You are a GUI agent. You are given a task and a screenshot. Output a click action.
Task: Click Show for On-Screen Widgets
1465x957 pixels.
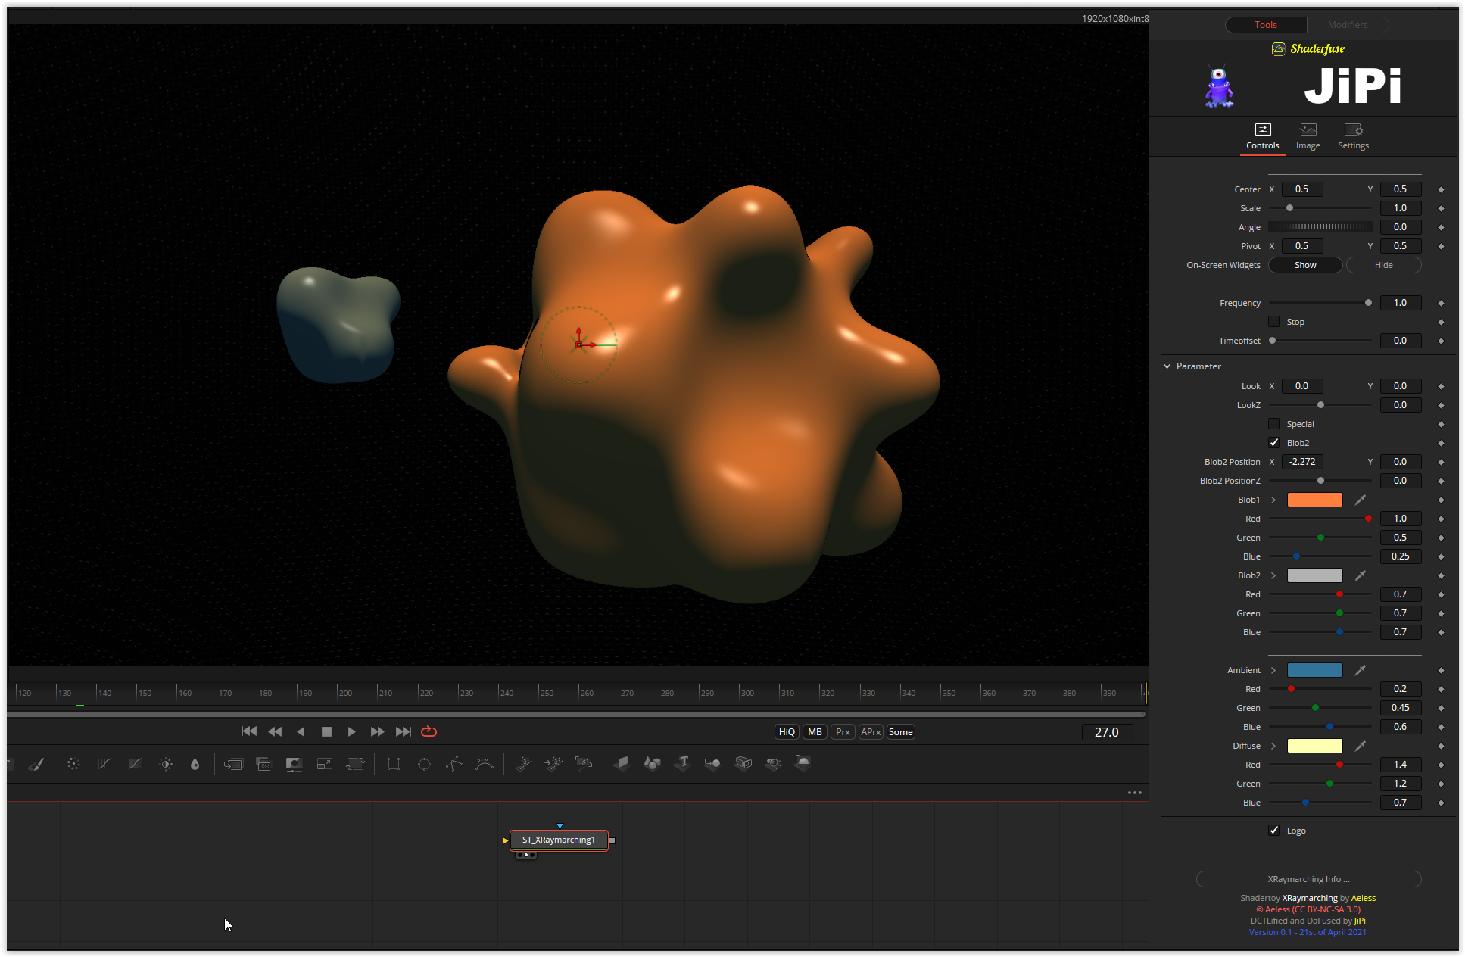point(1305,265)
